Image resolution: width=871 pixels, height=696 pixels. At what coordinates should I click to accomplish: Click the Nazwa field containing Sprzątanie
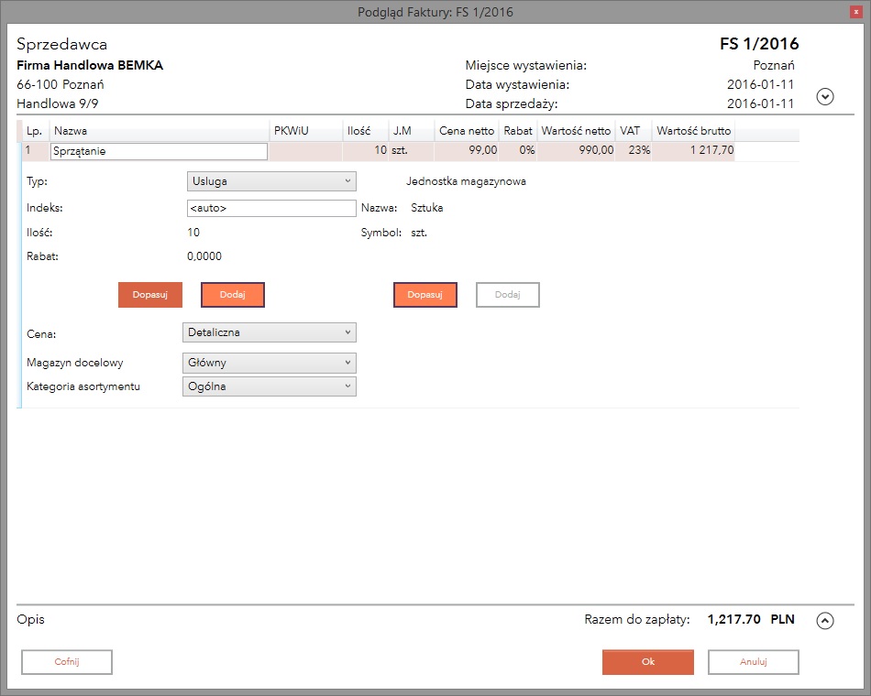click(159, 151)
